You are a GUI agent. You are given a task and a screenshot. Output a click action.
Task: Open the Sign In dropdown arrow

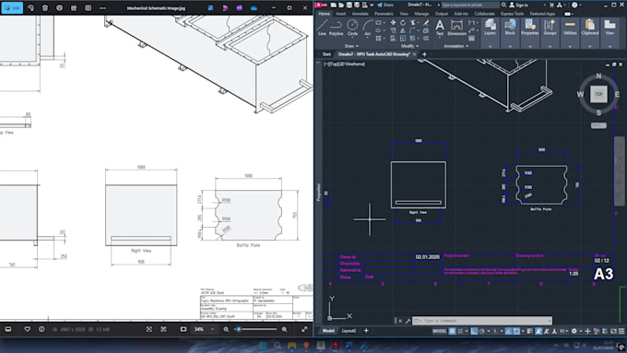click(x=544, y=6)
